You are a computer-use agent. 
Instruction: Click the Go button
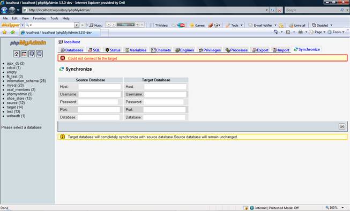342,126
